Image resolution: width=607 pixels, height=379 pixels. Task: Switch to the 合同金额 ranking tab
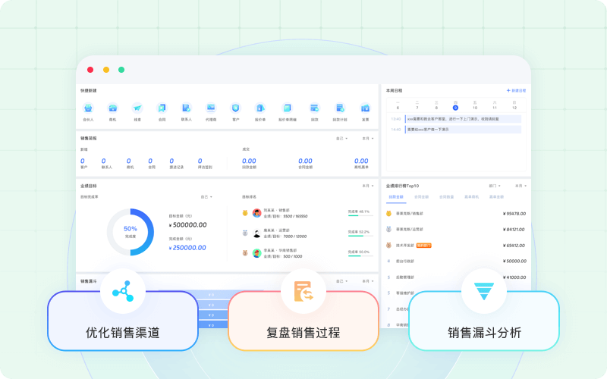pyautogui.click(x=420, y=196)
